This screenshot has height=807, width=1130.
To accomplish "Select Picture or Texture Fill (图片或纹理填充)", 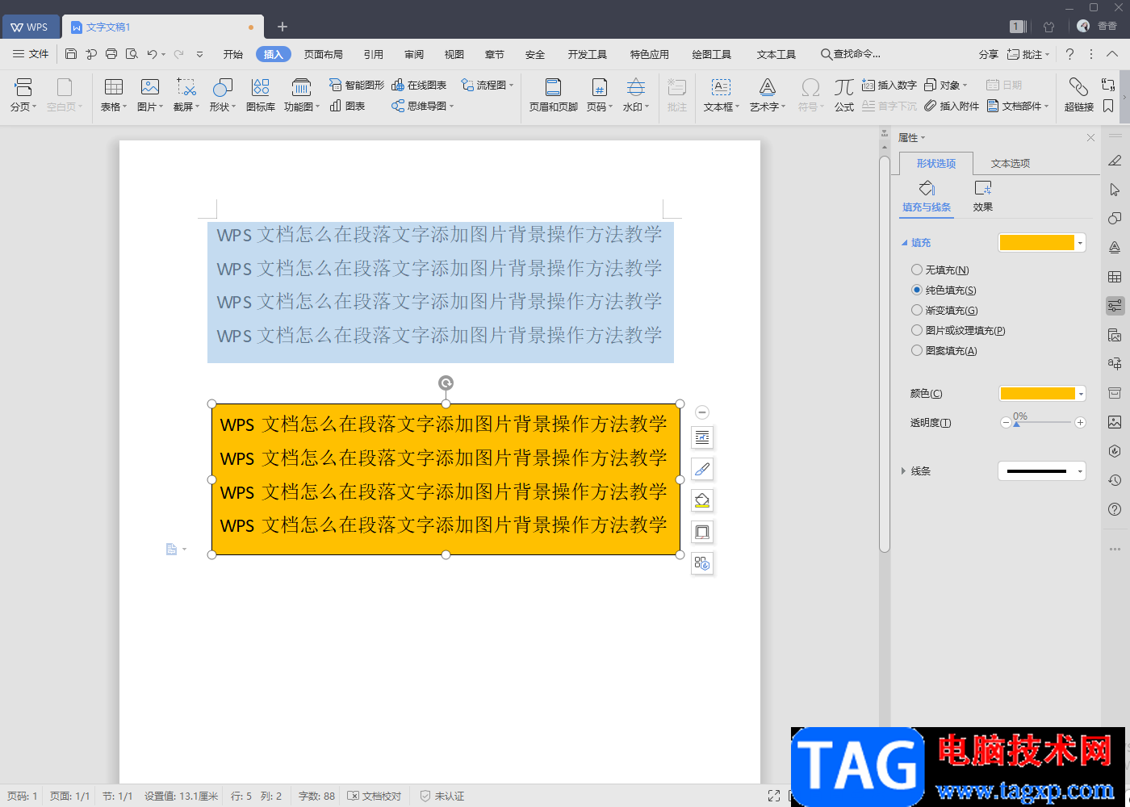I will point(917,330).
